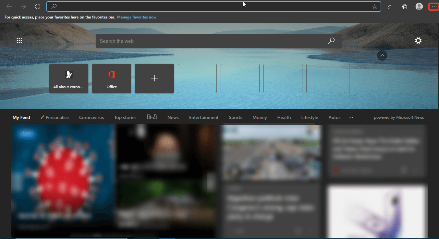Open the Settings and more menu
Viewport: 439px width, 239px height.
click(433, 6)
